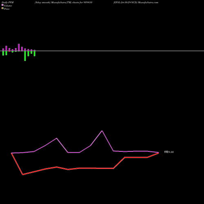Click the last price value label at the line end
This screenshot has width=204, height=204.
coord(169,152)
